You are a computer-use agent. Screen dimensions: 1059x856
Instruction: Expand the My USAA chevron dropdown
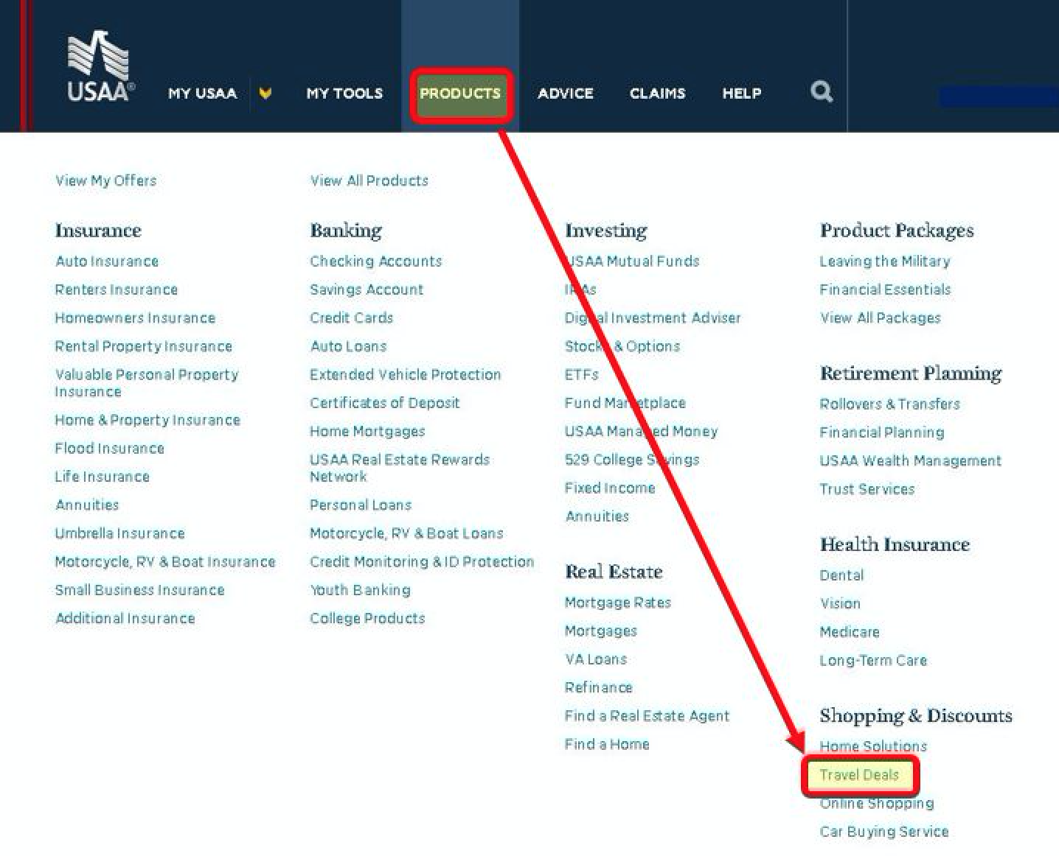[x=265, y=93]
